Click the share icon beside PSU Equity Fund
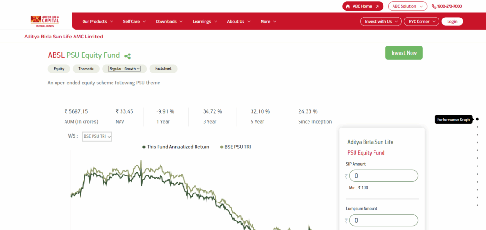Image resolution: width=486 pixels, height=230 pixels. pyautogui.click(x=127, y=56)
